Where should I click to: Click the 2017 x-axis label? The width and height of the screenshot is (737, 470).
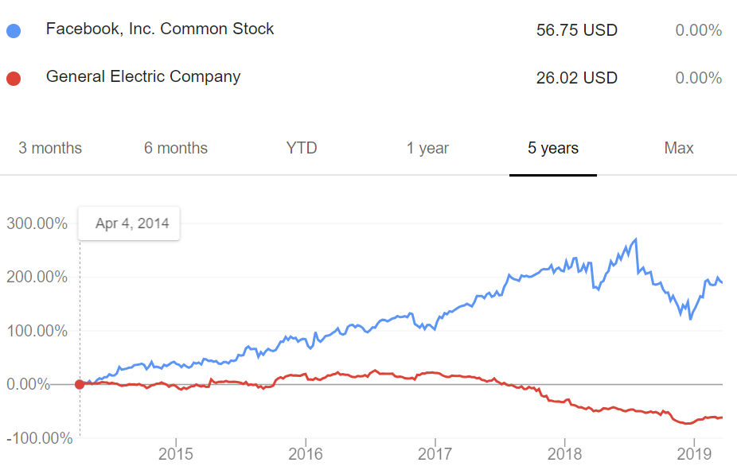(x=435, y=453)
